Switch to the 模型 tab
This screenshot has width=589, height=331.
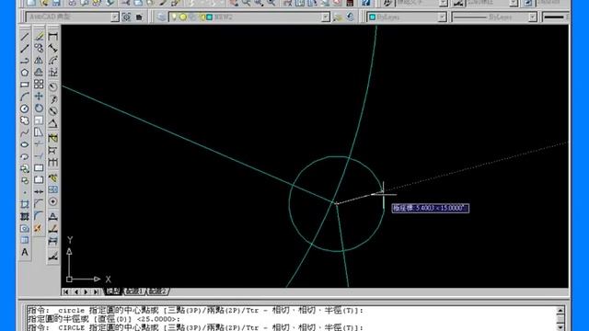pos(113,291)
